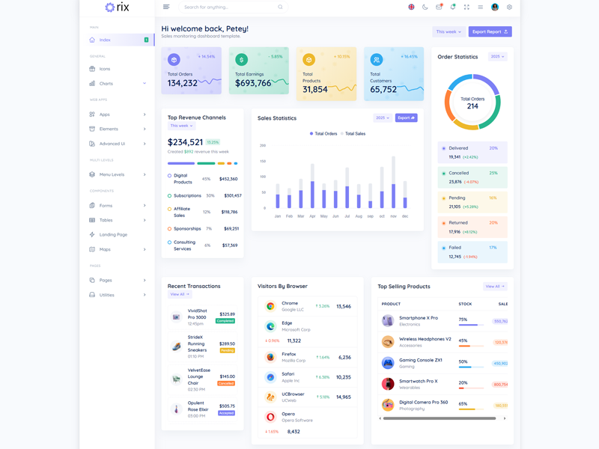Click View All in Recent Transactions

[x=180, y=295]
